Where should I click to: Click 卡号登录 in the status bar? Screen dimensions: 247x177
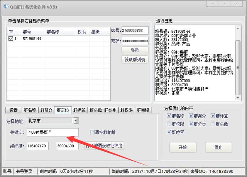tap(24, 171)
